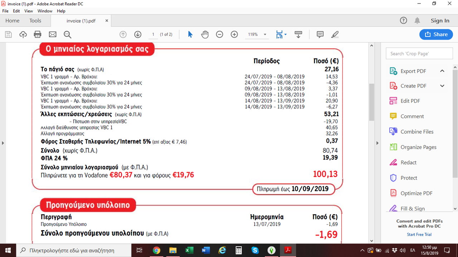Open Word from taskbar

click(206, 250)
